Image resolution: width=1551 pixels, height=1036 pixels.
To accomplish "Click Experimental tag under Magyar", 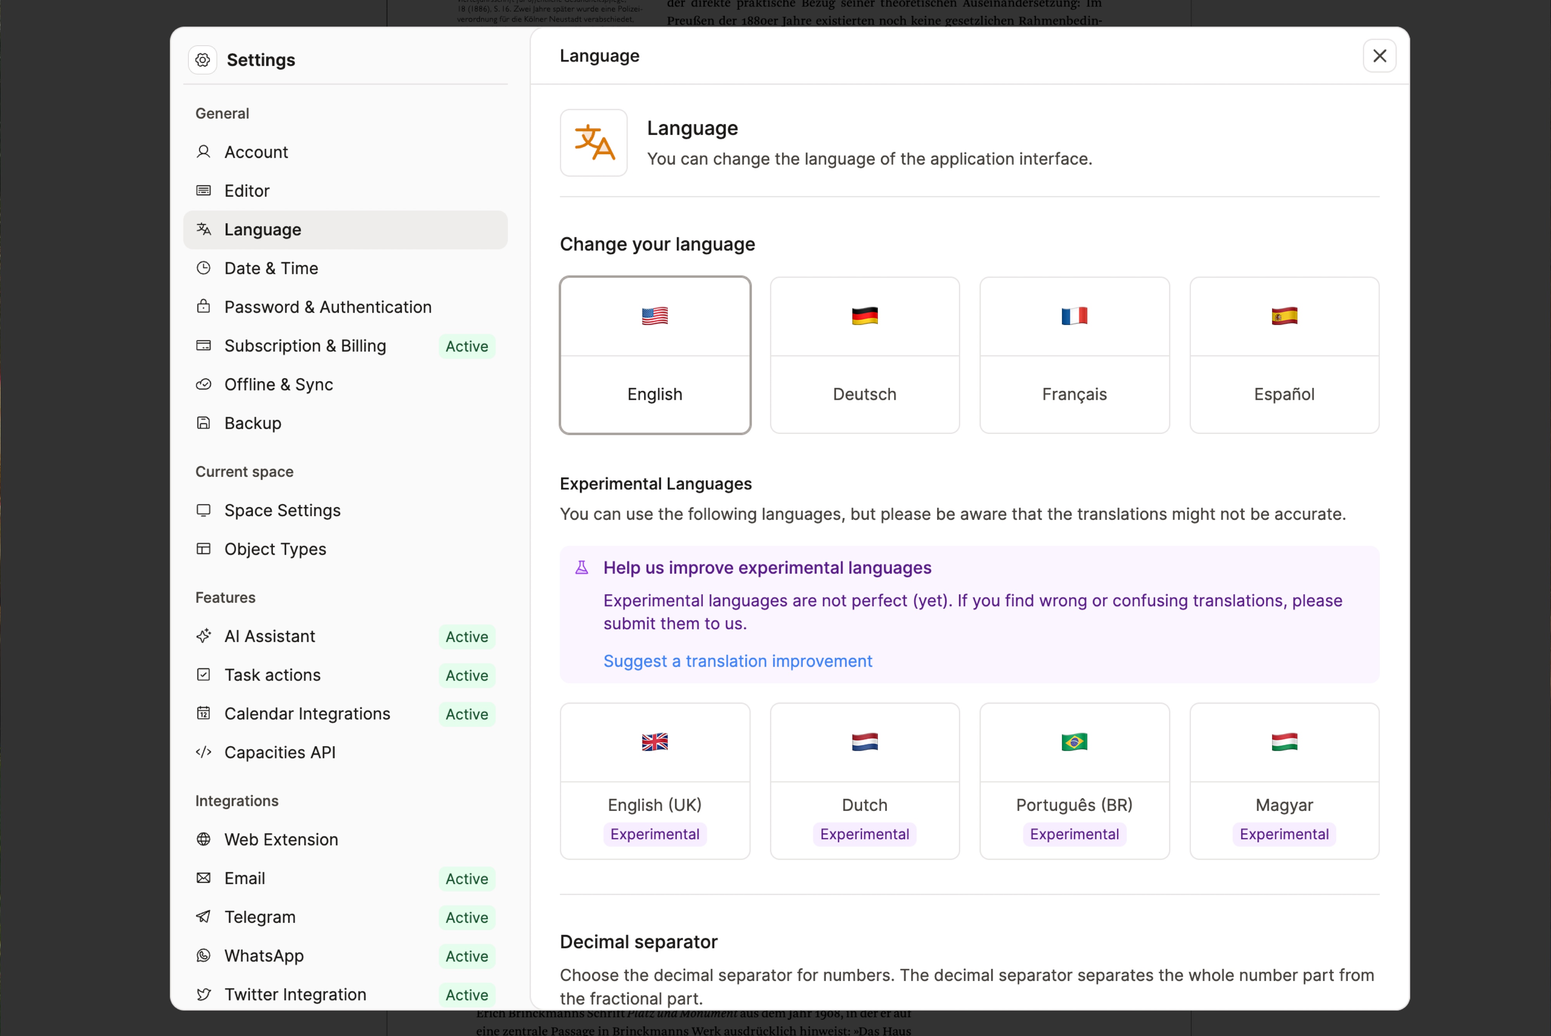I will pyautogui.click(x=1285, y=834).
